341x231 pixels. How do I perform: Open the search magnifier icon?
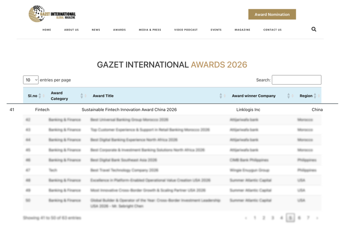[314, 29]
